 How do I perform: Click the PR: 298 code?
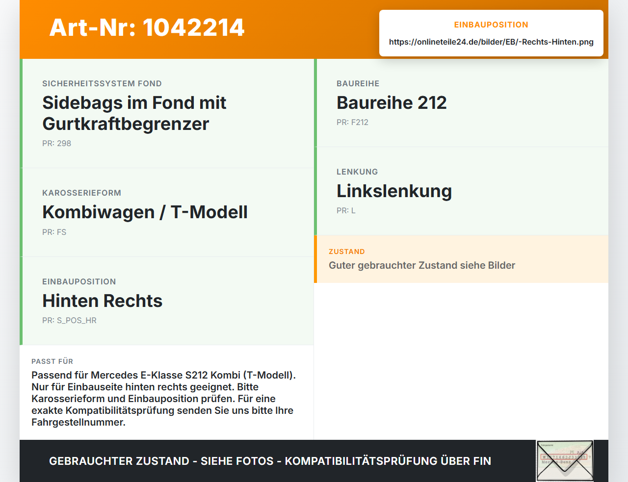pyautogui.click(x=56, y=143)
